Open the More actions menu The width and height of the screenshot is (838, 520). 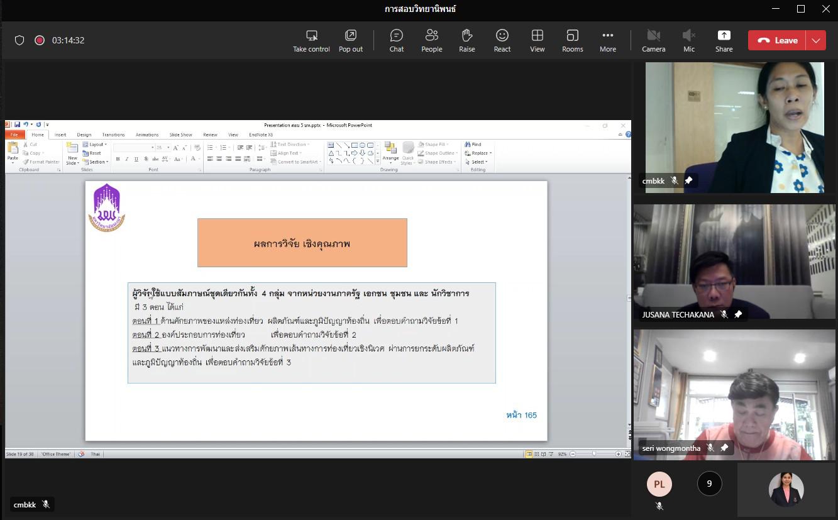608,40
